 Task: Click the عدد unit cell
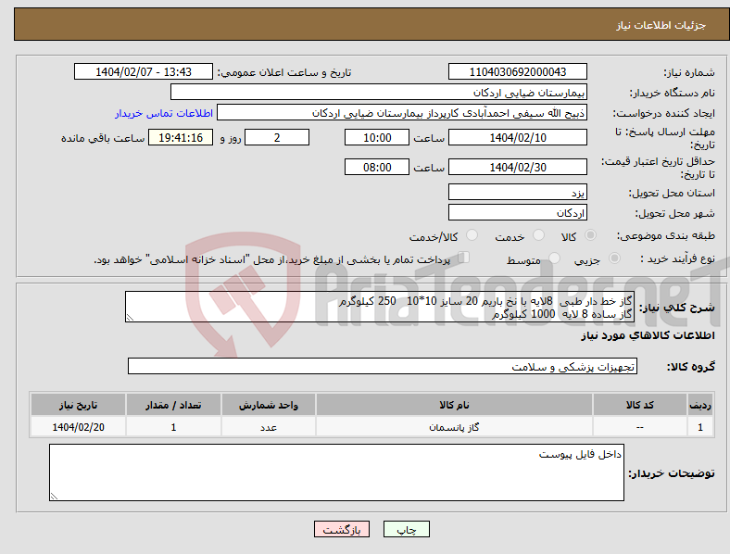click(x=269, y=427)
